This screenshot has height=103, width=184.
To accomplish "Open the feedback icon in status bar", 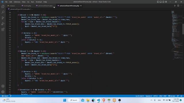I will tap(178, 96).
